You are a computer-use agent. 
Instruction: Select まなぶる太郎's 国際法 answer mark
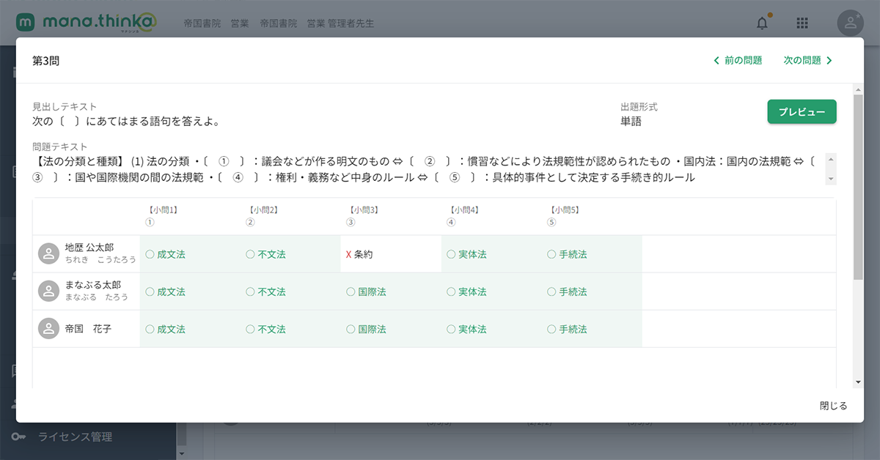pyautogui.click(x=351, y=292)
